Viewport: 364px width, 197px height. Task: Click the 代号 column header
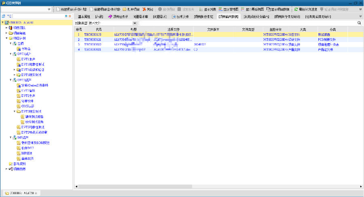click(99, 30)
